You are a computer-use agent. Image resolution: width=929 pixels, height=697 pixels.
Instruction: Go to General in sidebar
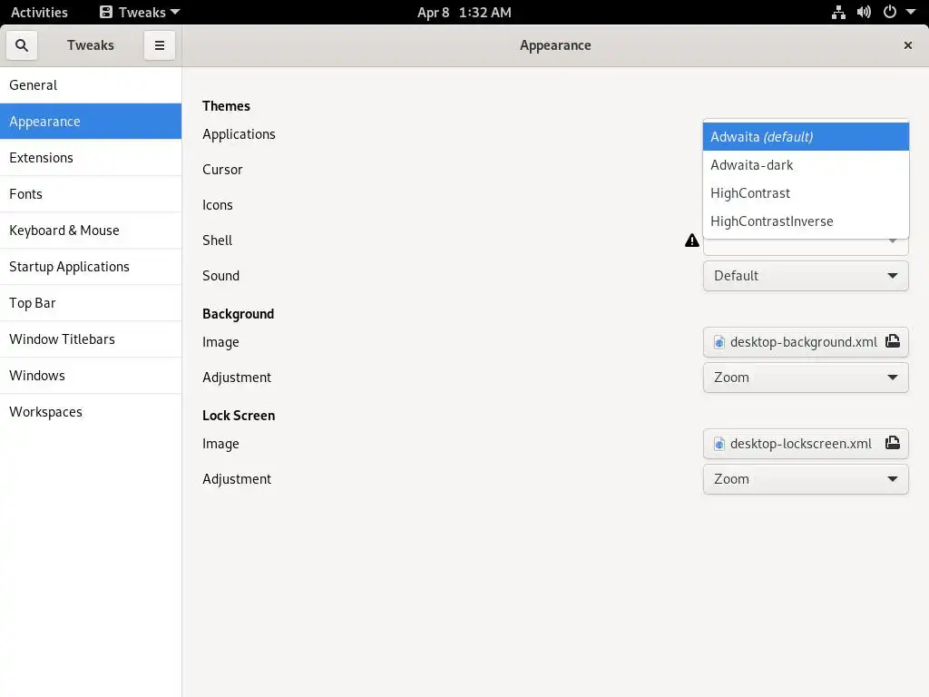pyautogui.click(x=91, y=84)
